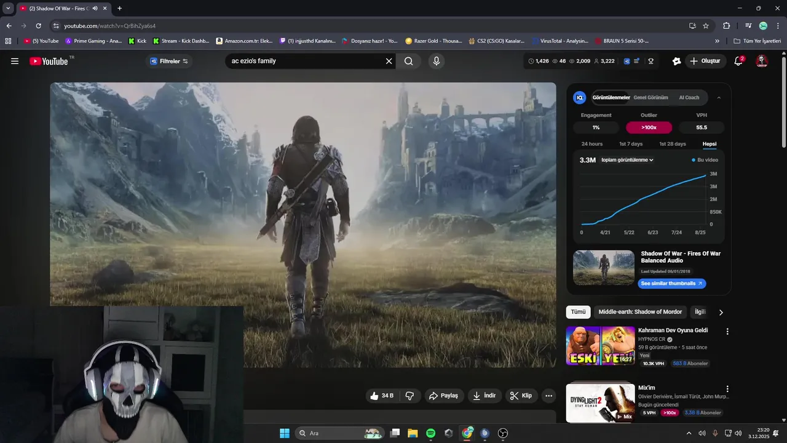Open Chrome extensions puzzle icon
787x443 pixels.
tap(726, 26)
